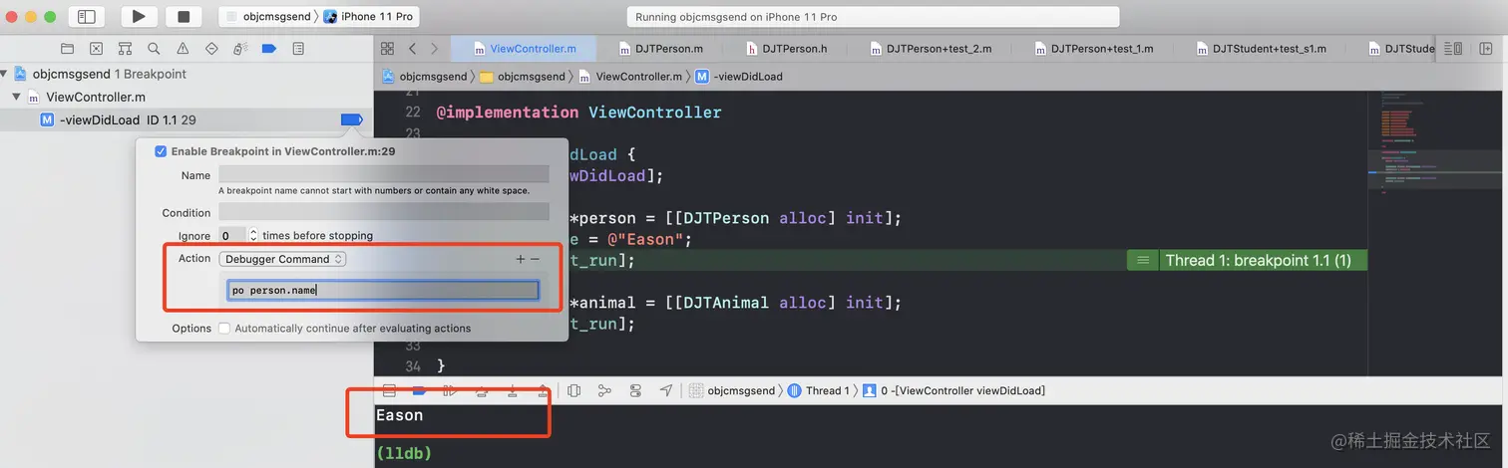Open the issue navigator warning icon
The height and width of the screenshot is (468, 1508).
coord(183,48)
